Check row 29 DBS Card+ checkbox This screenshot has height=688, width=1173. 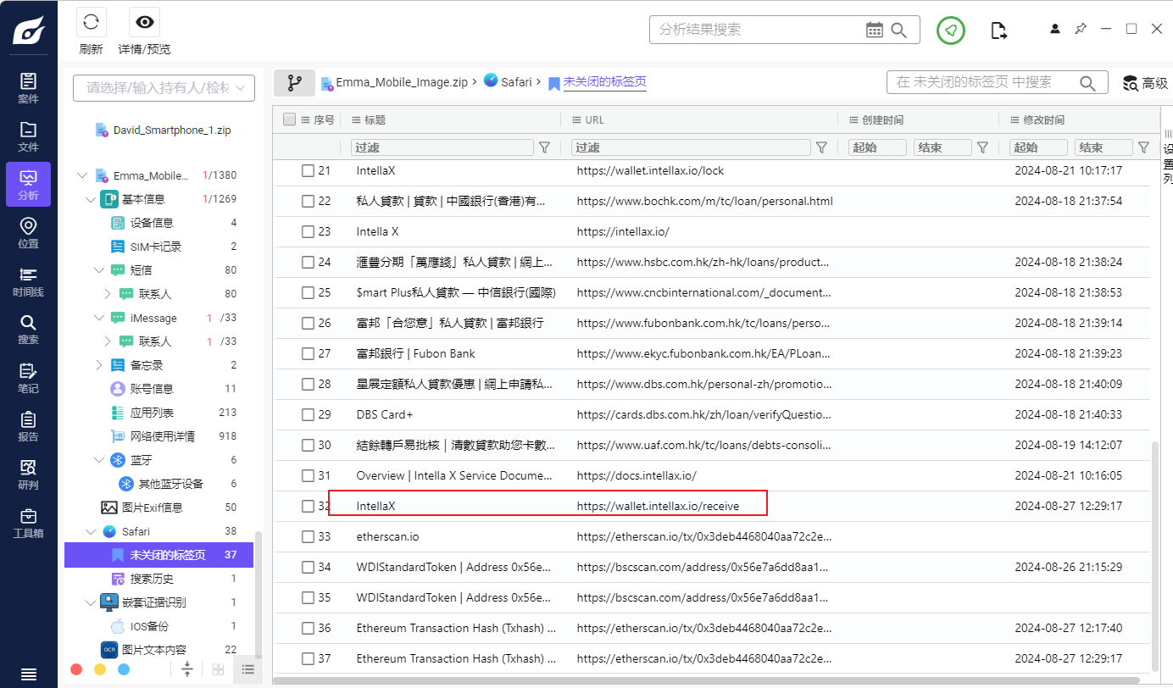(308, 414)
